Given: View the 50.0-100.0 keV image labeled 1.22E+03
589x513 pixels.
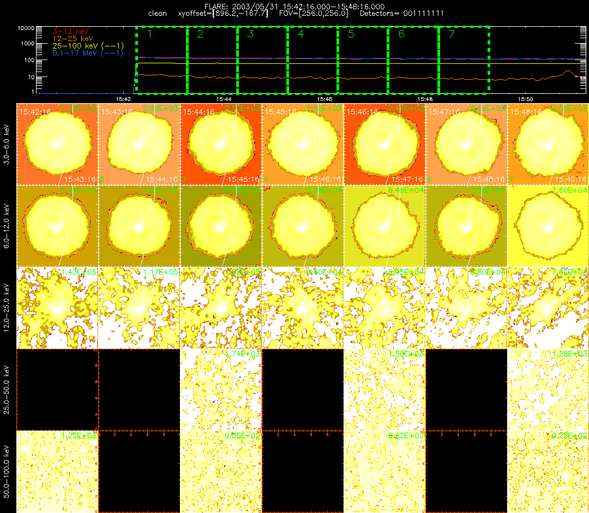Looking at the screenshot, I should click(57, 472).
